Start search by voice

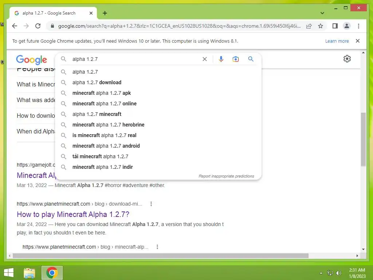[221, 59]
